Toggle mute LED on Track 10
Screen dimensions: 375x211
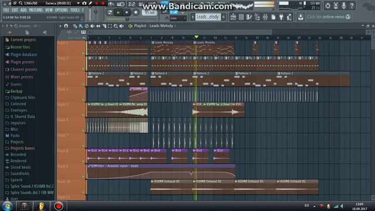83,192
